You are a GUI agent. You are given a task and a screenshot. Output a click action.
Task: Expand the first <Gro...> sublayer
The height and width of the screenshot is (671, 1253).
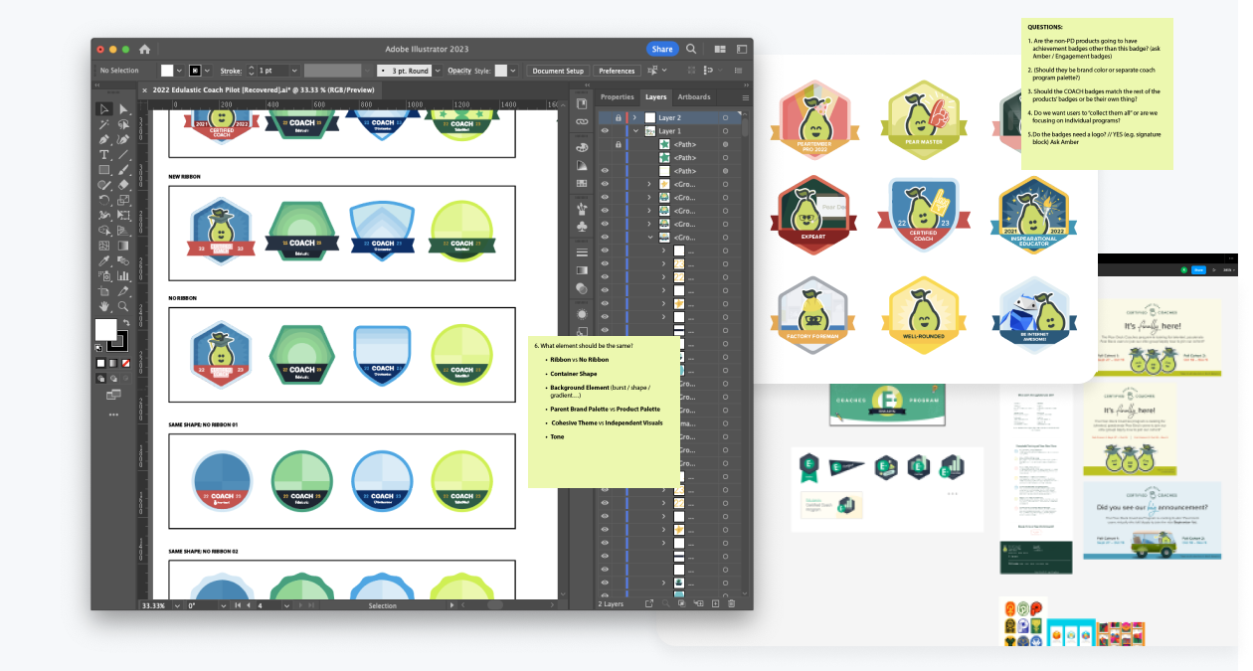click(x=649, y=184)
